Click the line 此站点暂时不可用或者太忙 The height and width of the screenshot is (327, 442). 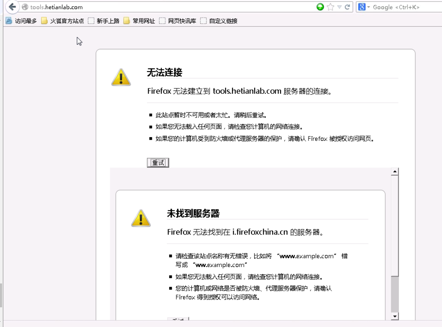(x=211, y=115)
